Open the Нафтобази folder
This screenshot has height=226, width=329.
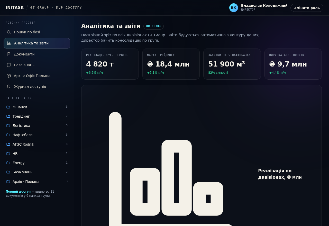click(x=37, y=135)
